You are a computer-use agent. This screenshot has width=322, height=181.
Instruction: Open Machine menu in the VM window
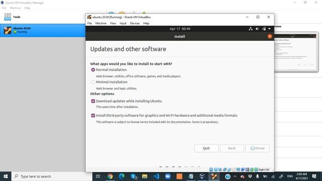point(101,24)
